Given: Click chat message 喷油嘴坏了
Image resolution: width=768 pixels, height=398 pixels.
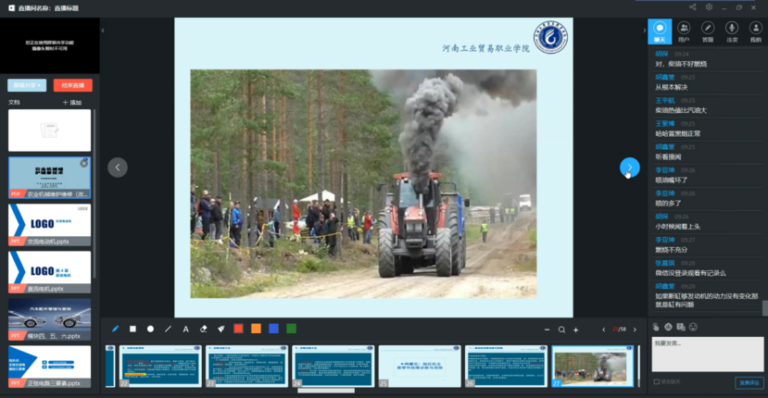Looking at the screenshot, I should click(672, 180).
